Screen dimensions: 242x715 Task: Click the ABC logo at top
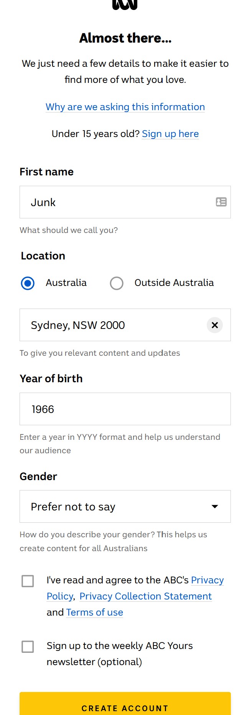125,4
